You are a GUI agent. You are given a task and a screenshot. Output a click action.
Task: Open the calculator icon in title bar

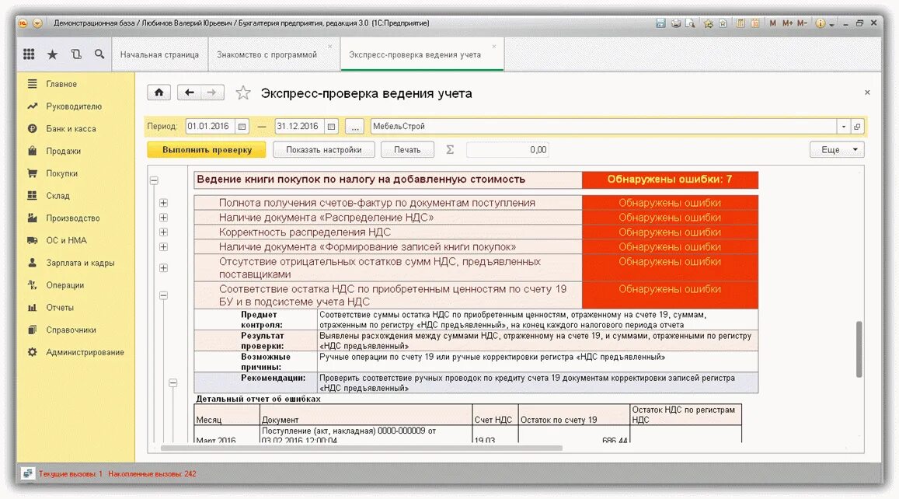click(x=740, y=23)
